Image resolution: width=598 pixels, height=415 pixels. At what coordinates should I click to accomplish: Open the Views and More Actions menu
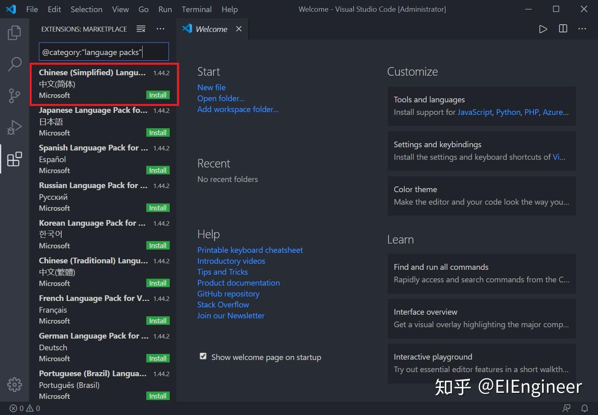tap(160, 29)
